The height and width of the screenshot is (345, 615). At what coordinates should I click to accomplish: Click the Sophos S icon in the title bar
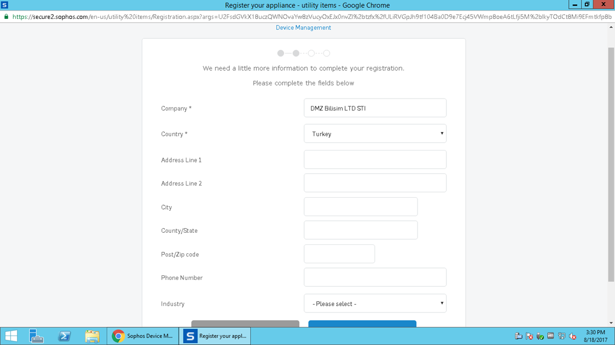pyautogui.click(x=5, y=5)
